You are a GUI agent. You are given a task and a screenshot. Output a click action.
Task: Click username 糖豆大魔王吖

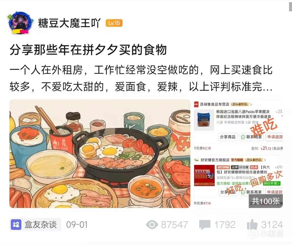[69, 23]
